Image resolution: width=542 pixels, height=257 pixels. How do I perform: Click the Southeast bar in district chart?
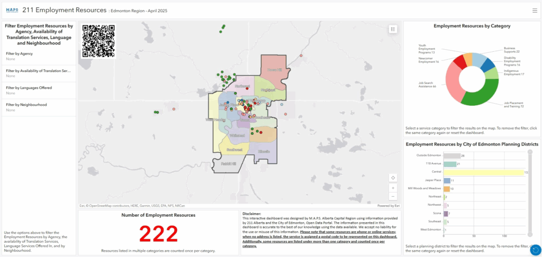coord(445,222)
